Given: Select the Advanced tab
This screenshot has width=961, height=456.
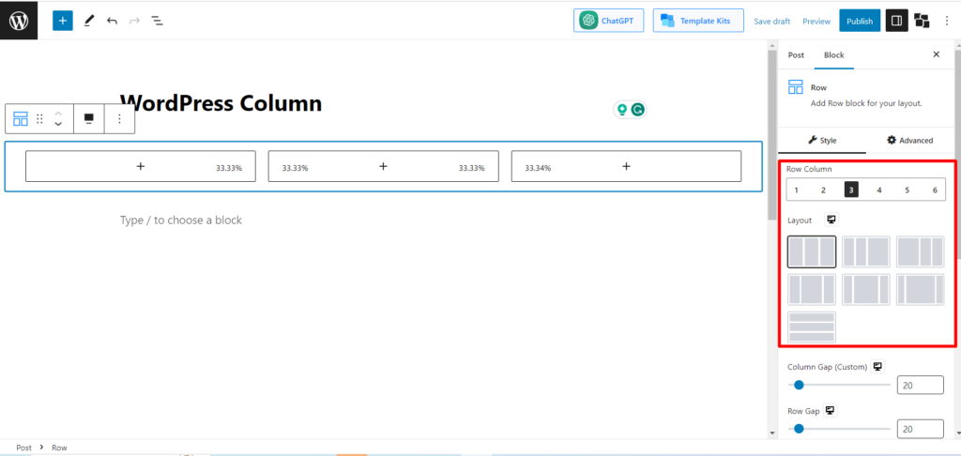Looking at the screenshot, I should tap(910, 141).
